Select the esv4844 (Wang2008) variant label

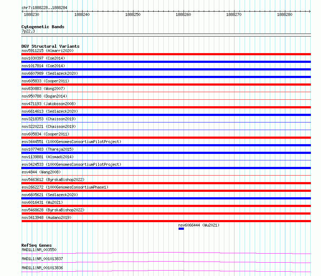(x=41, y=172)
